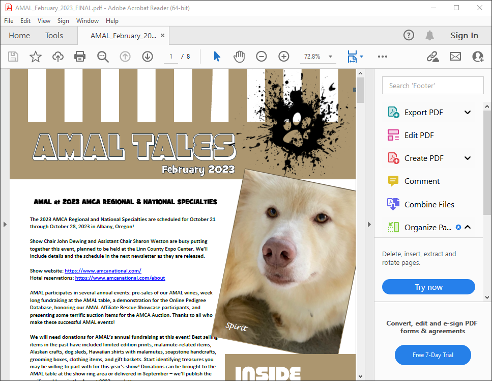Open the Sign menu
Viewport: 492px width, 381px height.
[x=63, y=21]
